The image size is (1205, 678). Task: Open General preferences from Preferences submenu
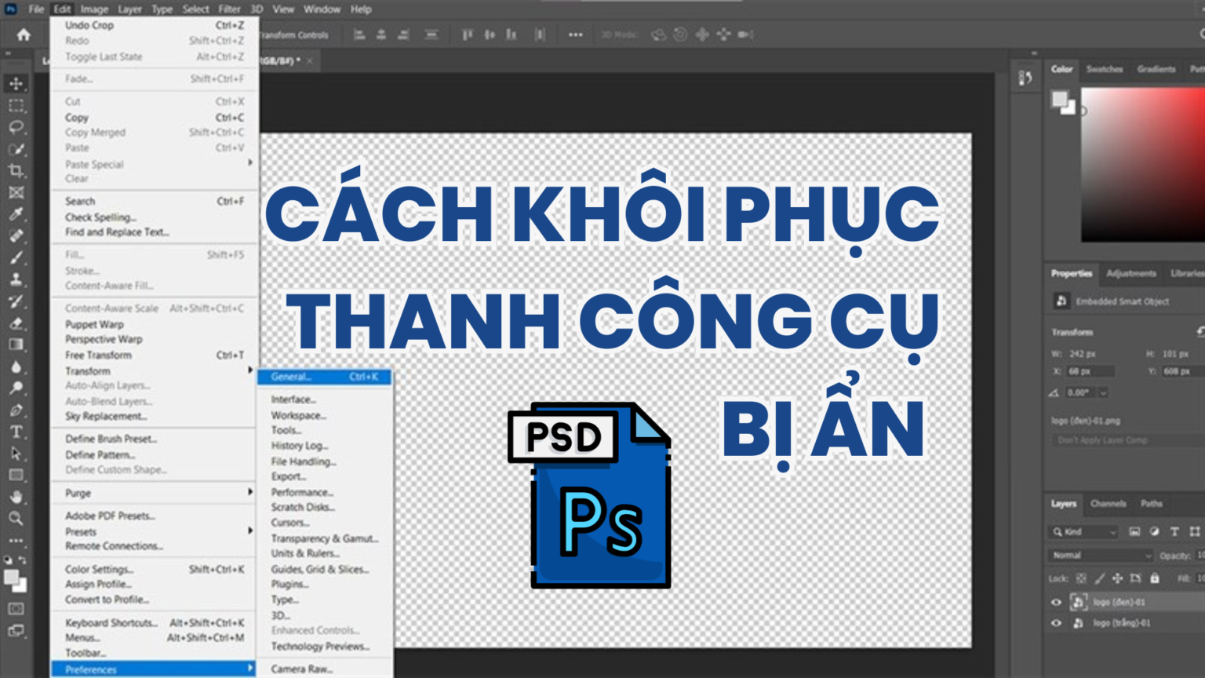click(x=293, y=377)
